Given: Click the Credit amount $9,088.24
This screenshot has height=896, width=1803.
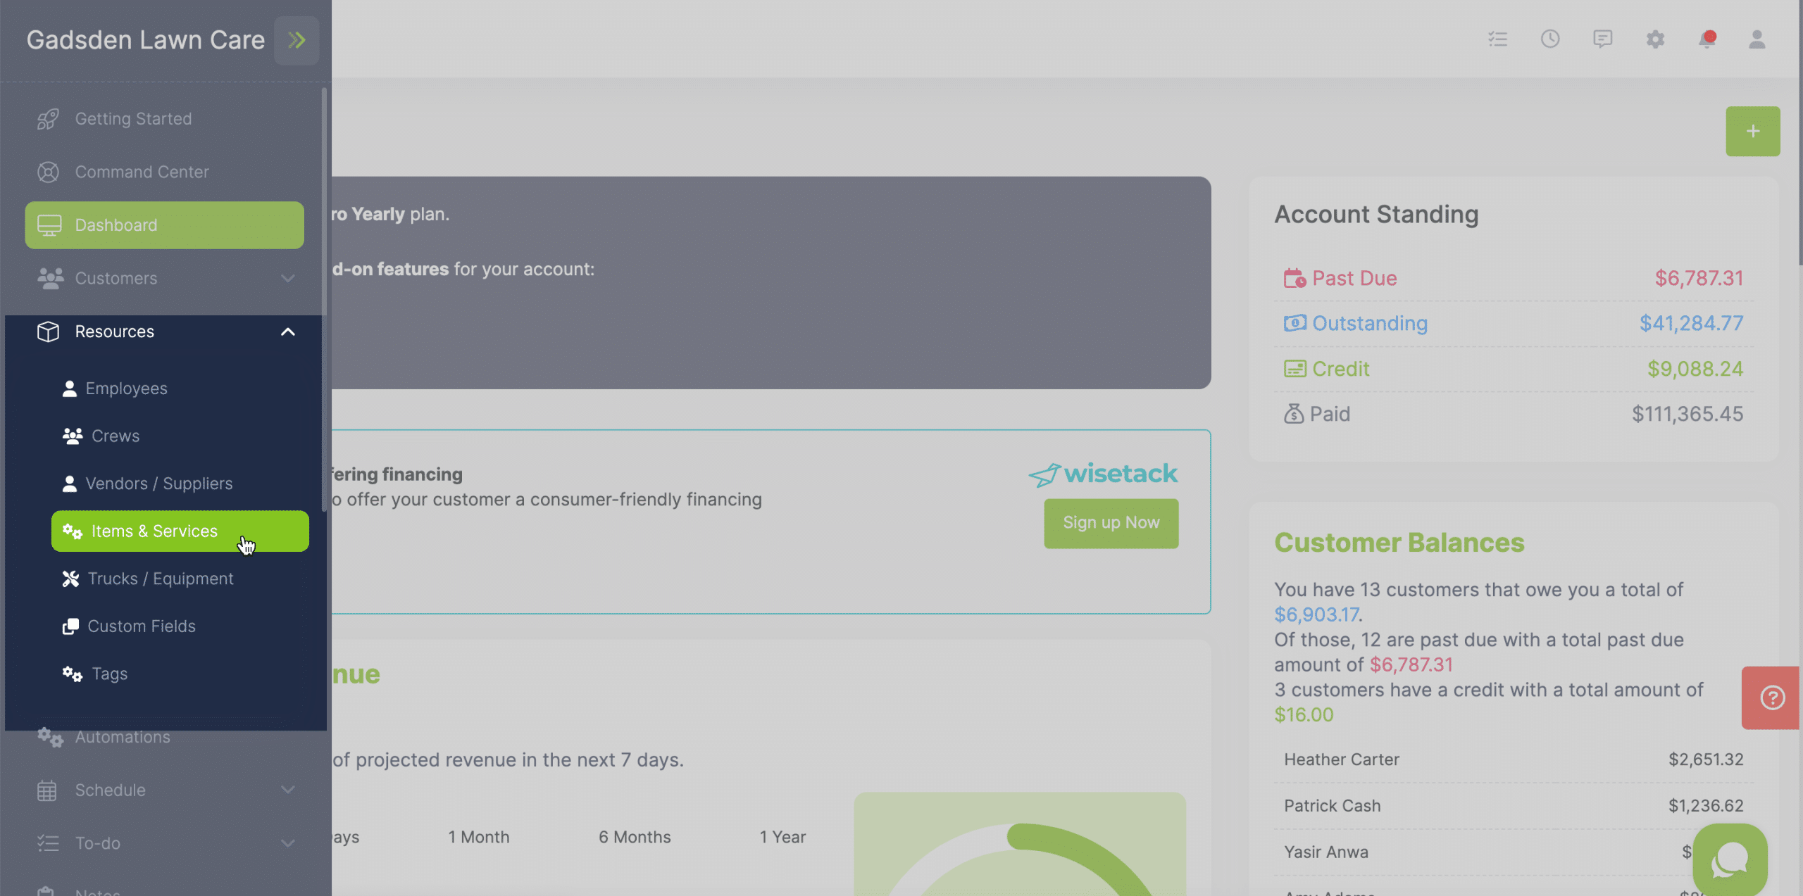Looking at the screenshot, I should (x=1695, y=369).
